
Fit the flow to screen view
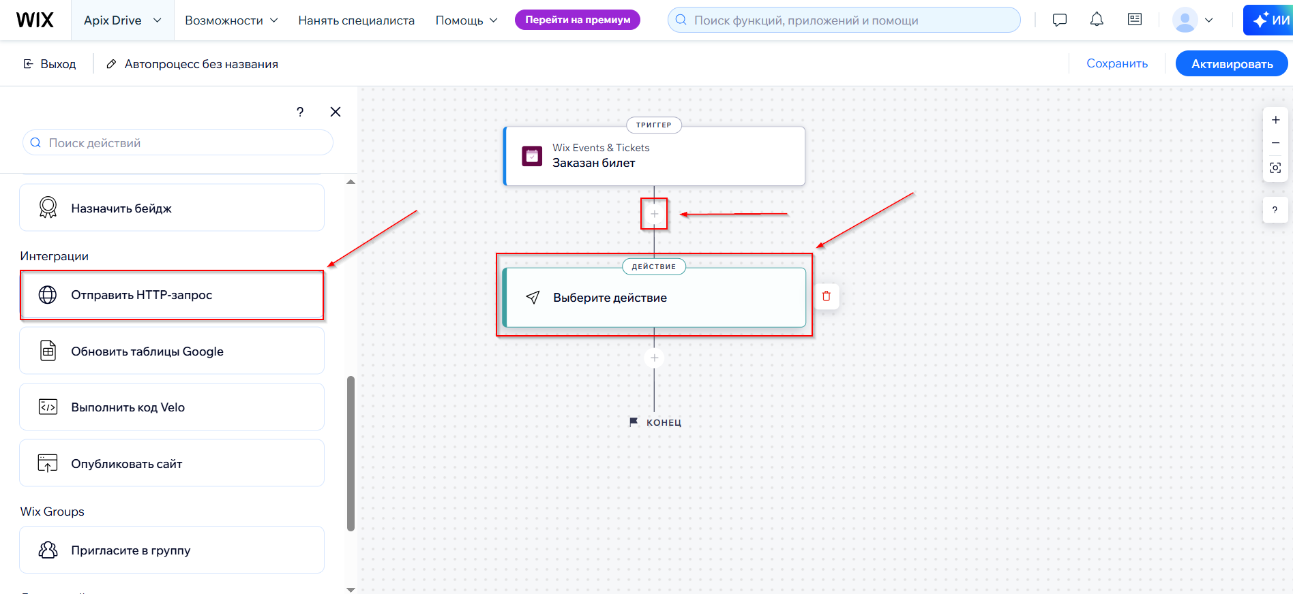(1275, 168)
